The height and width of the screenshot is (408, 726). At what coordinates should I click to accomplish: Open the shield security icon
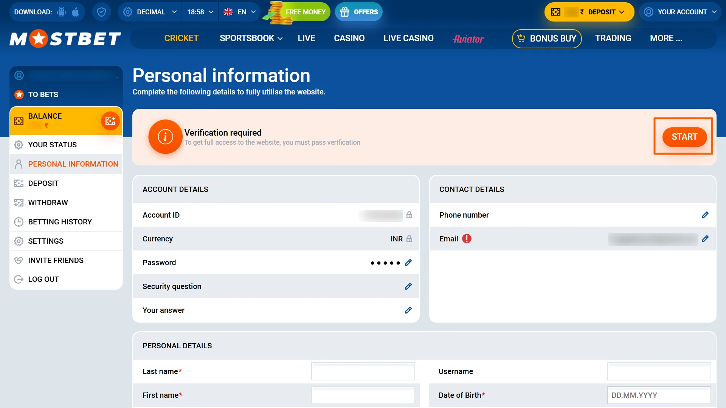pyautogui.click(x=101, y=12)
